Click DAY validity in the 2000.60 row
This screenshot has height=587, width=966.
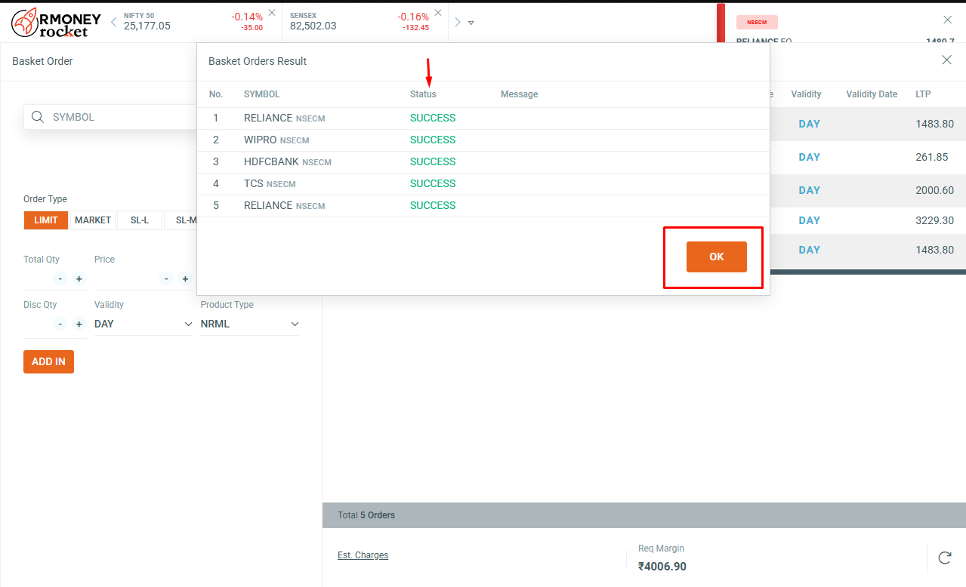(x=809, y=190)
